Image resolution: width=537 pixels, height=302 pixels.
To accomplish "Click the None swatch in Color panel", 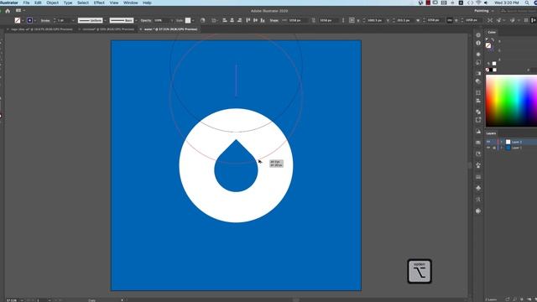I will 487,70.
